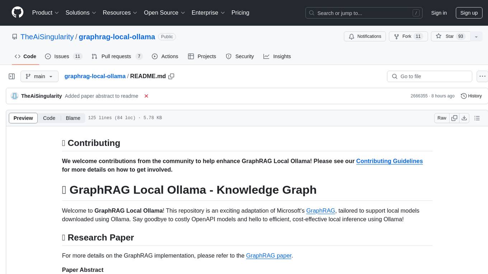The height and width of the screenshot is (274, 488).
Task: Copy the README.md file path
Action: pos(171,76)
